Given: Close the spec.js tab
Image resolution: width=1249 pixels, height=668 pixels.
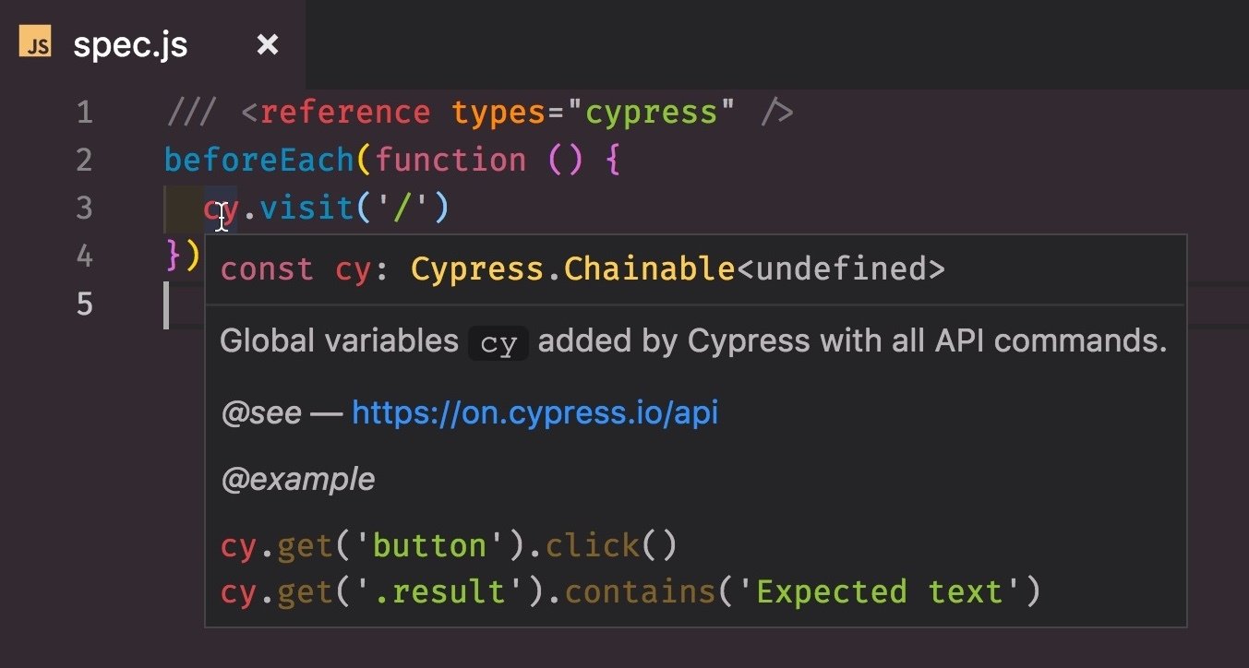Looking at the screenshot, I should (x=267, y=44).
